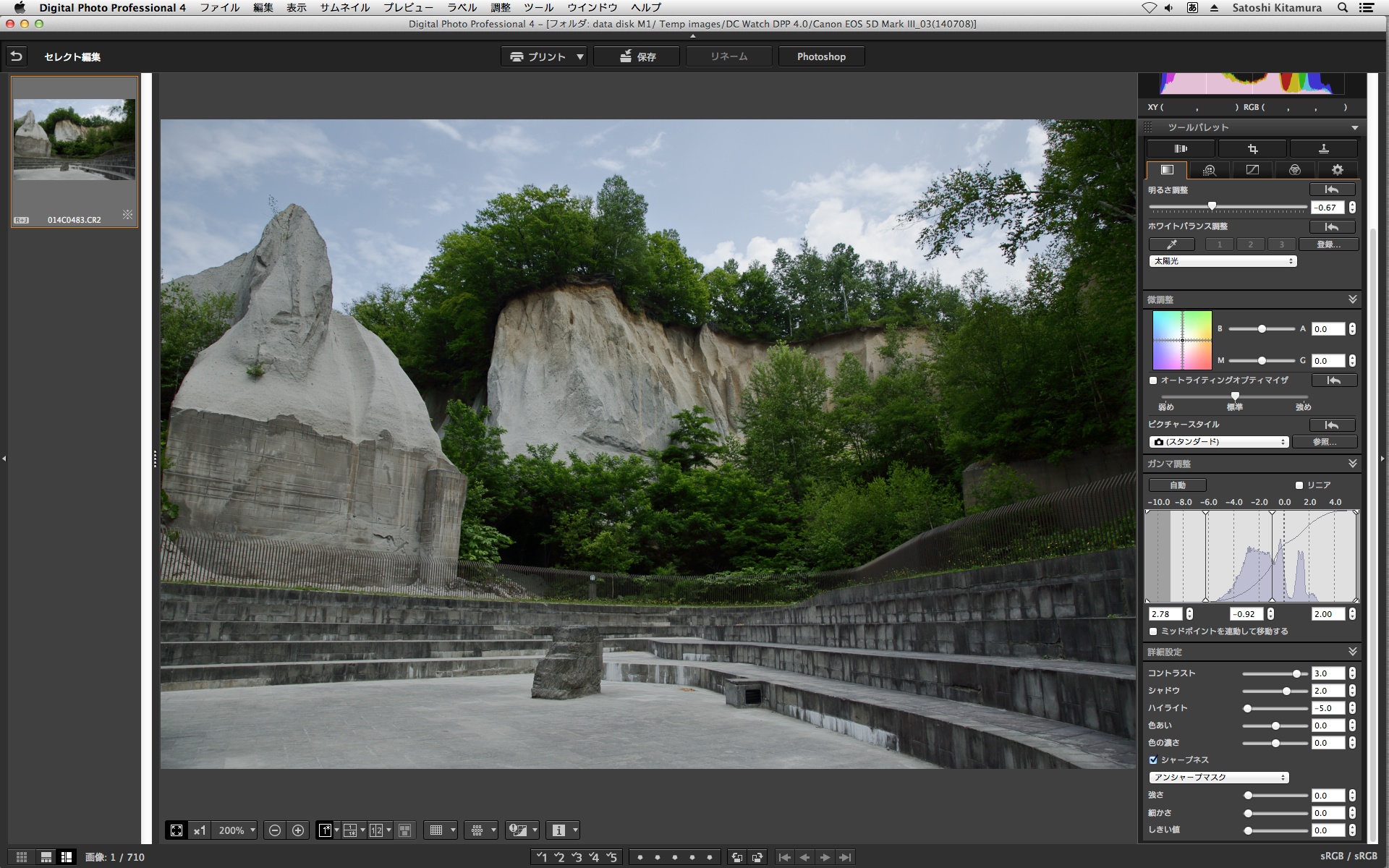This screenshot has width=1389, height=868.
Task: Fit image to window
Action: [177, 830]
